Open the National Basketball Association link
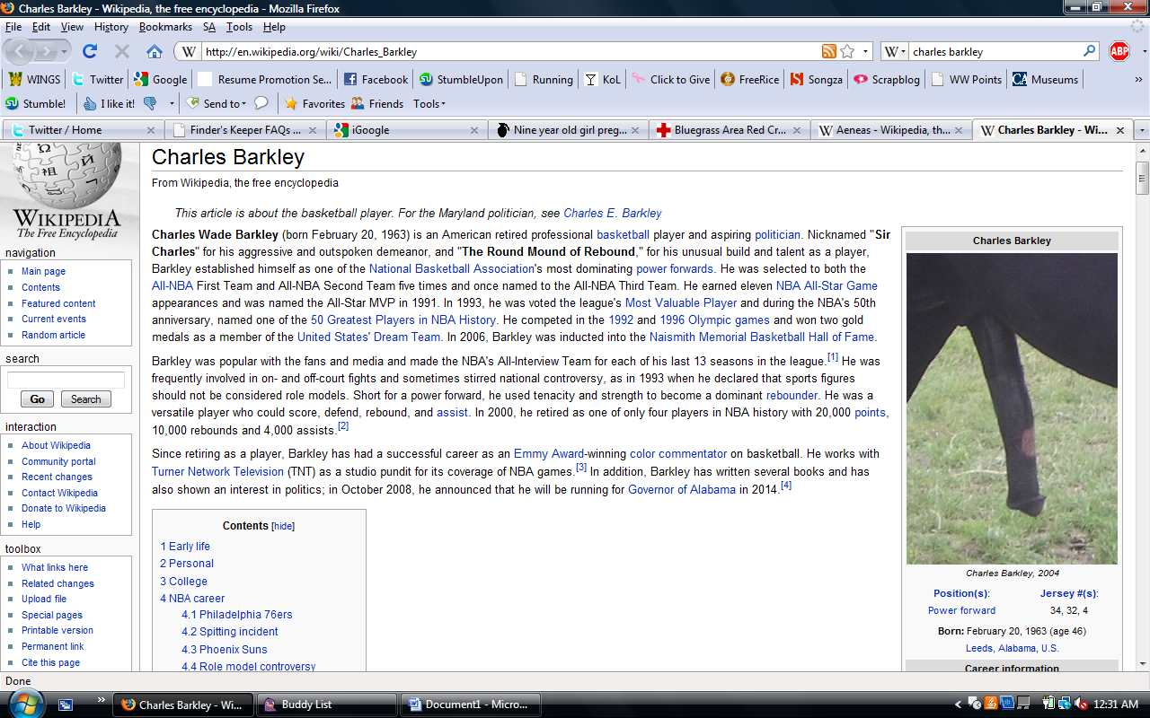The image size is (1150, 718). tap(451, 268)
